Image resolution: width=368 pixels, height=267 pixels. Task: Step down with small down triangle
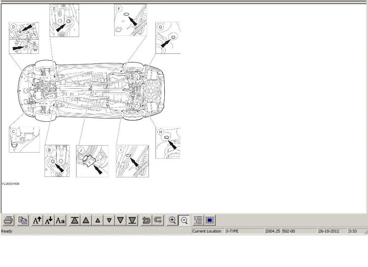[109, 221]
